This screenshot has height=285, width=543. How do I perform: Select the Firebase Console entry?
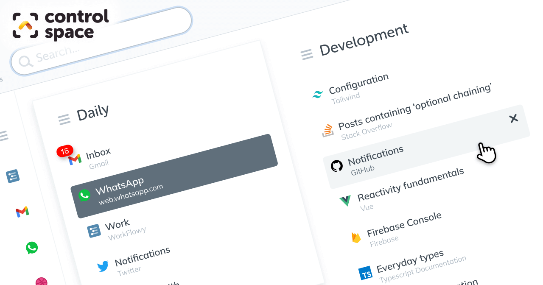click(404, 225)
